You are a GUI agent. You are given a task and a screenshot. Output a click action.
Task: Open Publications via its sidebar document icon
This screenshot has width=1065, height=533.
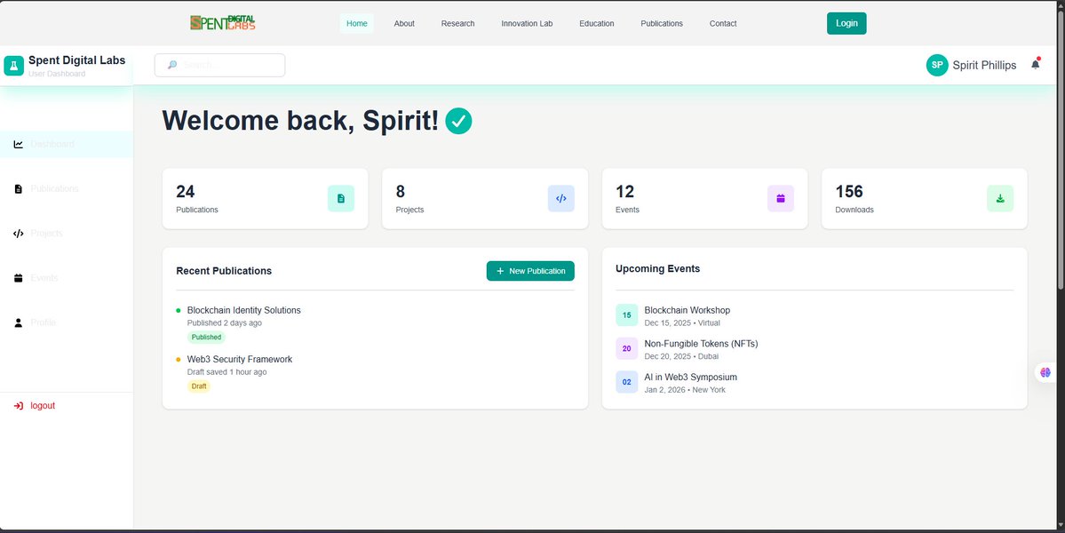18,188
